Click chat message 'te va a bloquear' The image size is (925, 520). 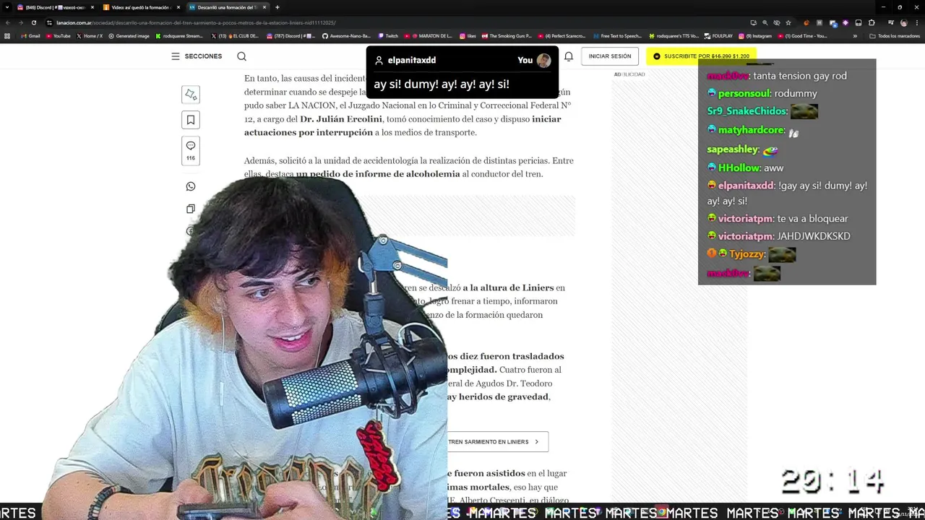coord(812,219)
